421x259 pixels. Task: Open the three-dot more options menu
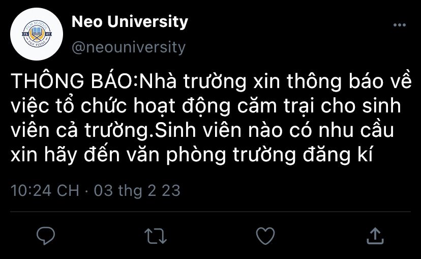tap(400, 25)
